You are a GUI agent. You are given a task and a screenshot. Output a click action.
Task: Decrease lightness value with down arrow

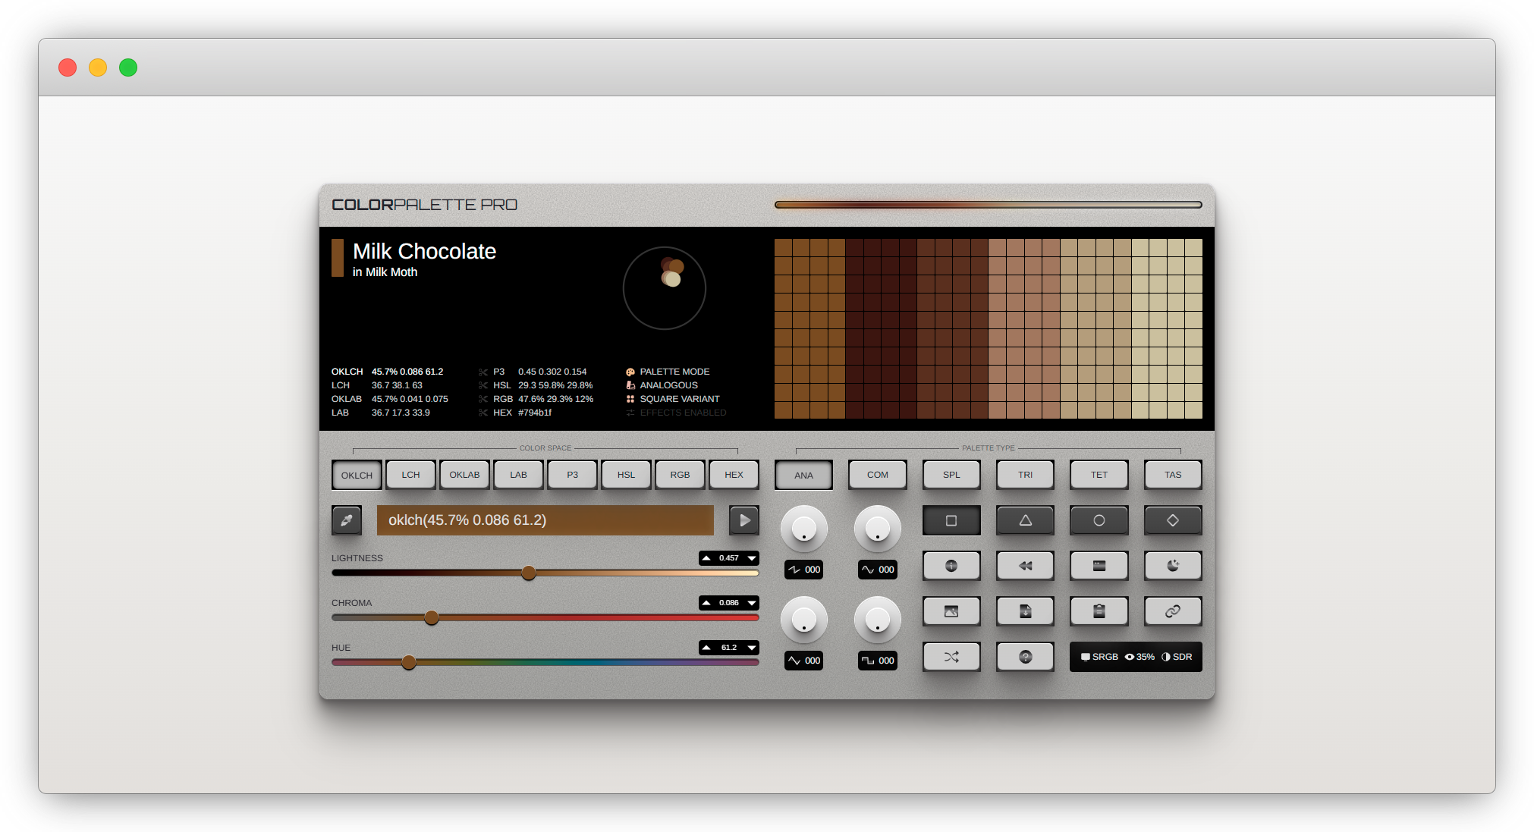pos(752,558)
